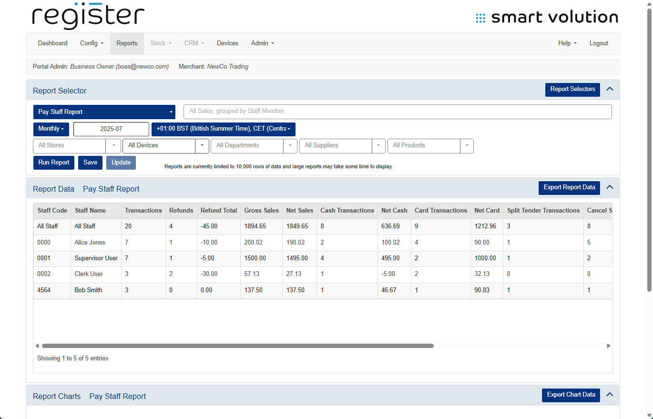Click the Run Report button

click(54, 163)
